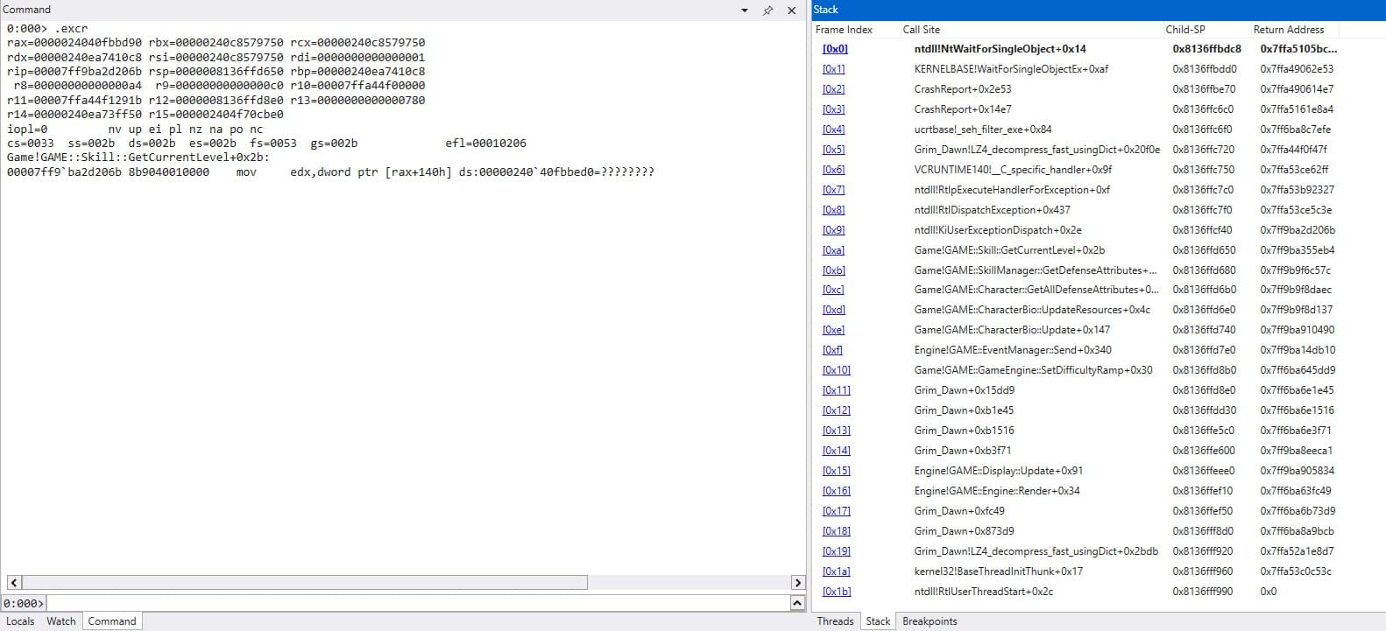This screenshot has width=1386, height=631.
Task: Click the Return Address column header
Action: pyautogui.click(x=1288, y=30)
